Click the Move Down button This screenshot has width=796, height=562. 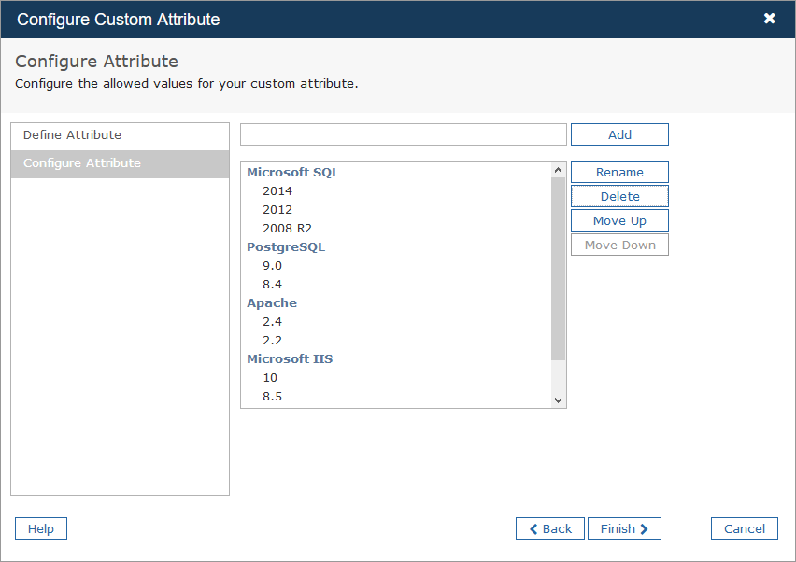[619, 245]
